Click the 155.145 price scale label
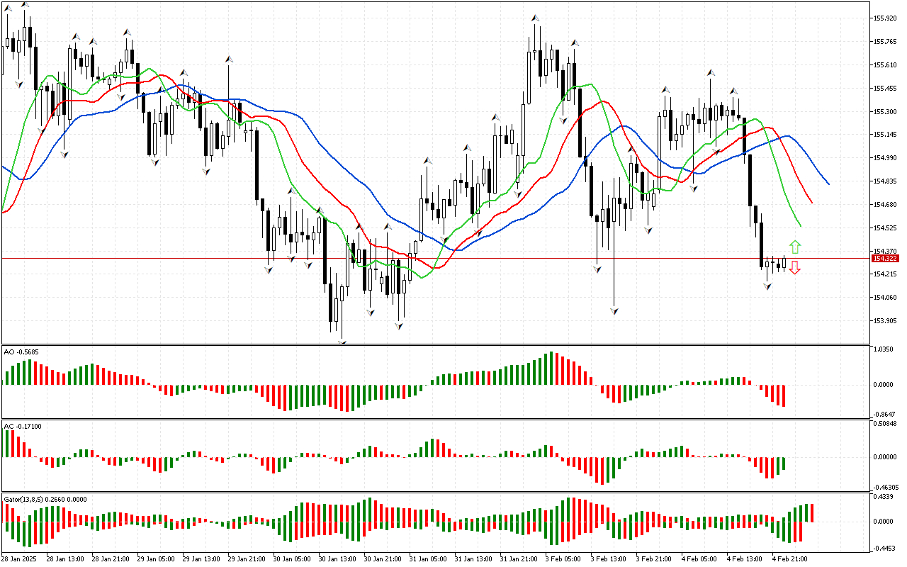 click(885, 135)
